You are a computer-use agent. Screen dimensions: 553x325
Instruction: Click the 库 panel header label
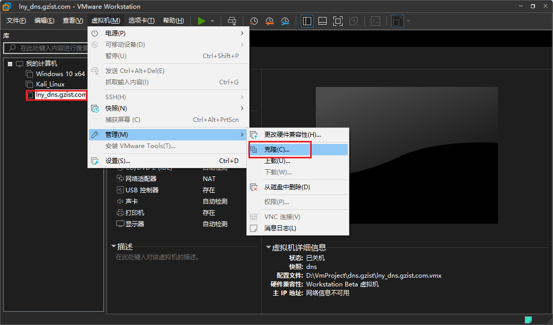coord(6,35)
